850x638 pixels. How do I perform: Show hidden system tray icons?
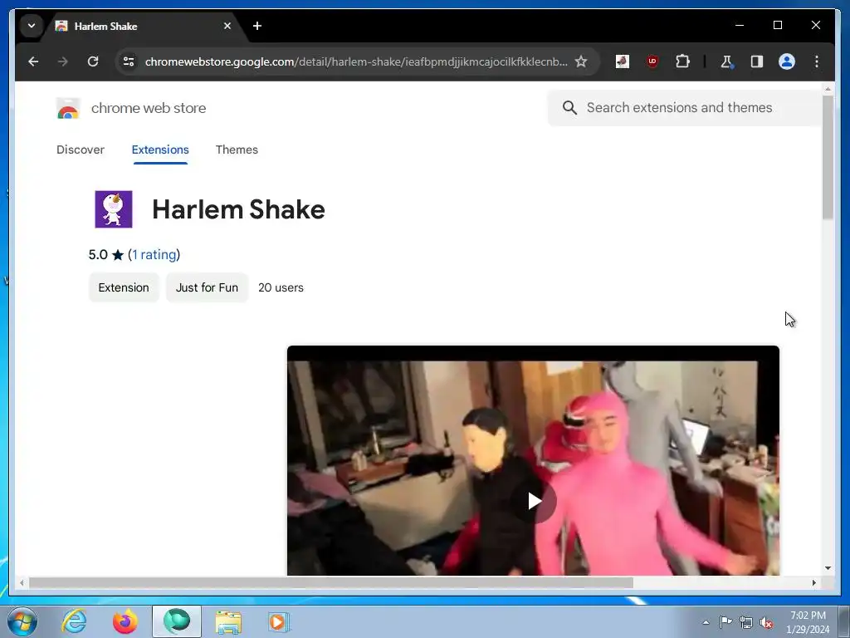point(706,622)
